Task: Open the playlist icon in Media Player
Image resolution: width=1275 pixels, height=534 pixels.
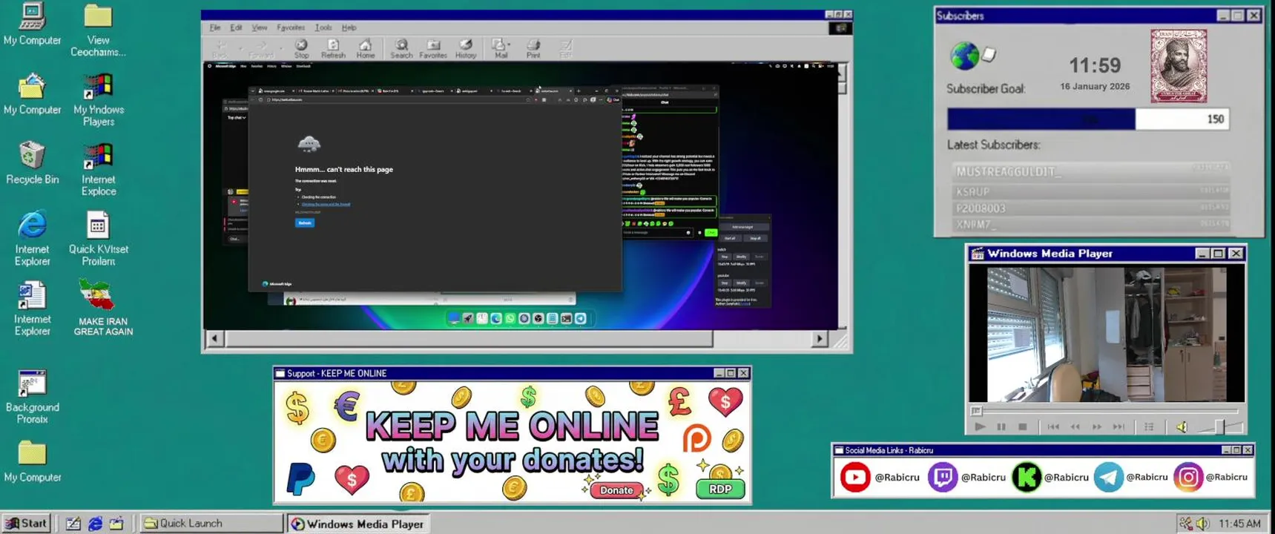Action: (1149, 426)
